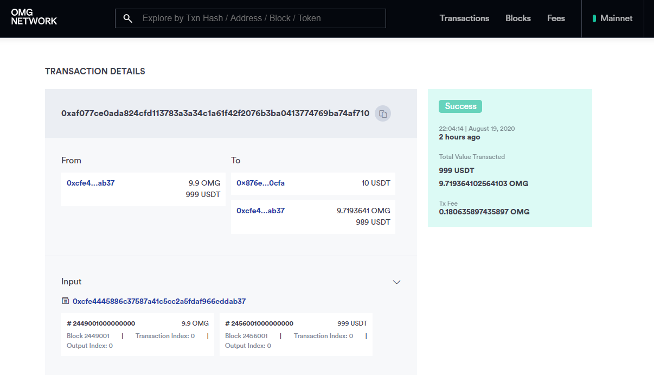Click the 10 USDT output amount
The width and height of the screenshot is (654, 375).
(x=376, y=183)
